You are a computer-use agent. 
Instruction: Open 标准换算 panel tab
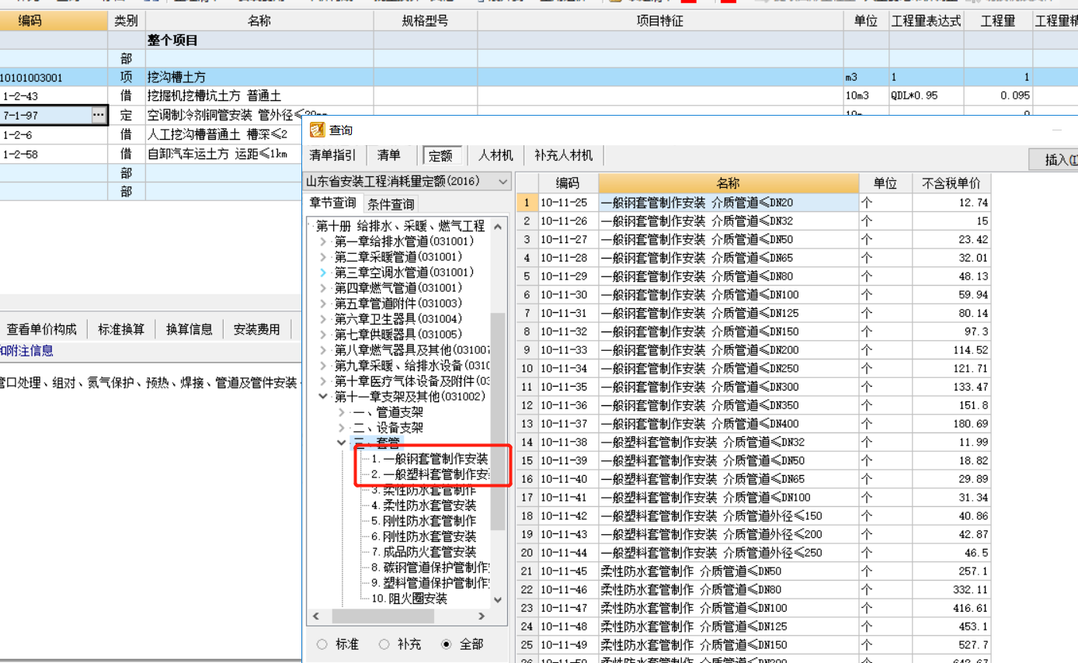pos(121,329)
